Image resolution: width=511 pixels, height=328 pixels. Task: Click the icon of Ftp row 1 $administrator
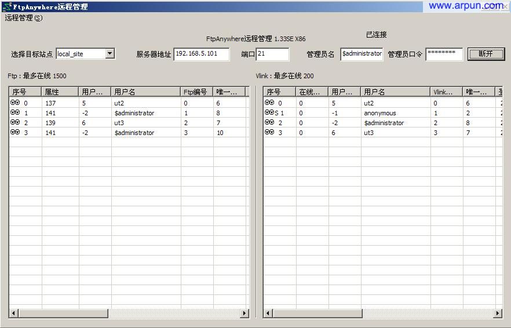tap(15, 112)
